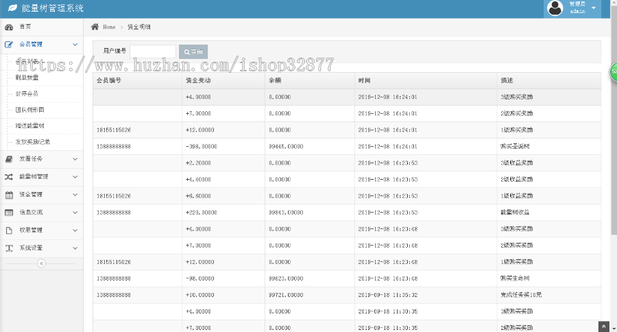Click the book icon beside 发圈任务
Screen dimensions: 617x332
click(9, 159)
